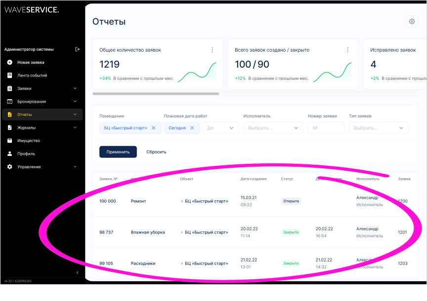Click the Имущество box icon in sidebar
This screenshot has height=301, width=427.
tap(9, 141)
